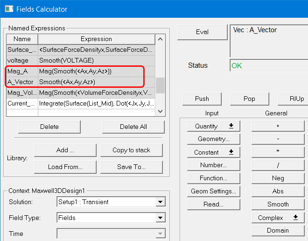
Task: Click the Fields Calculator window icon
Action: click(9, 9)
